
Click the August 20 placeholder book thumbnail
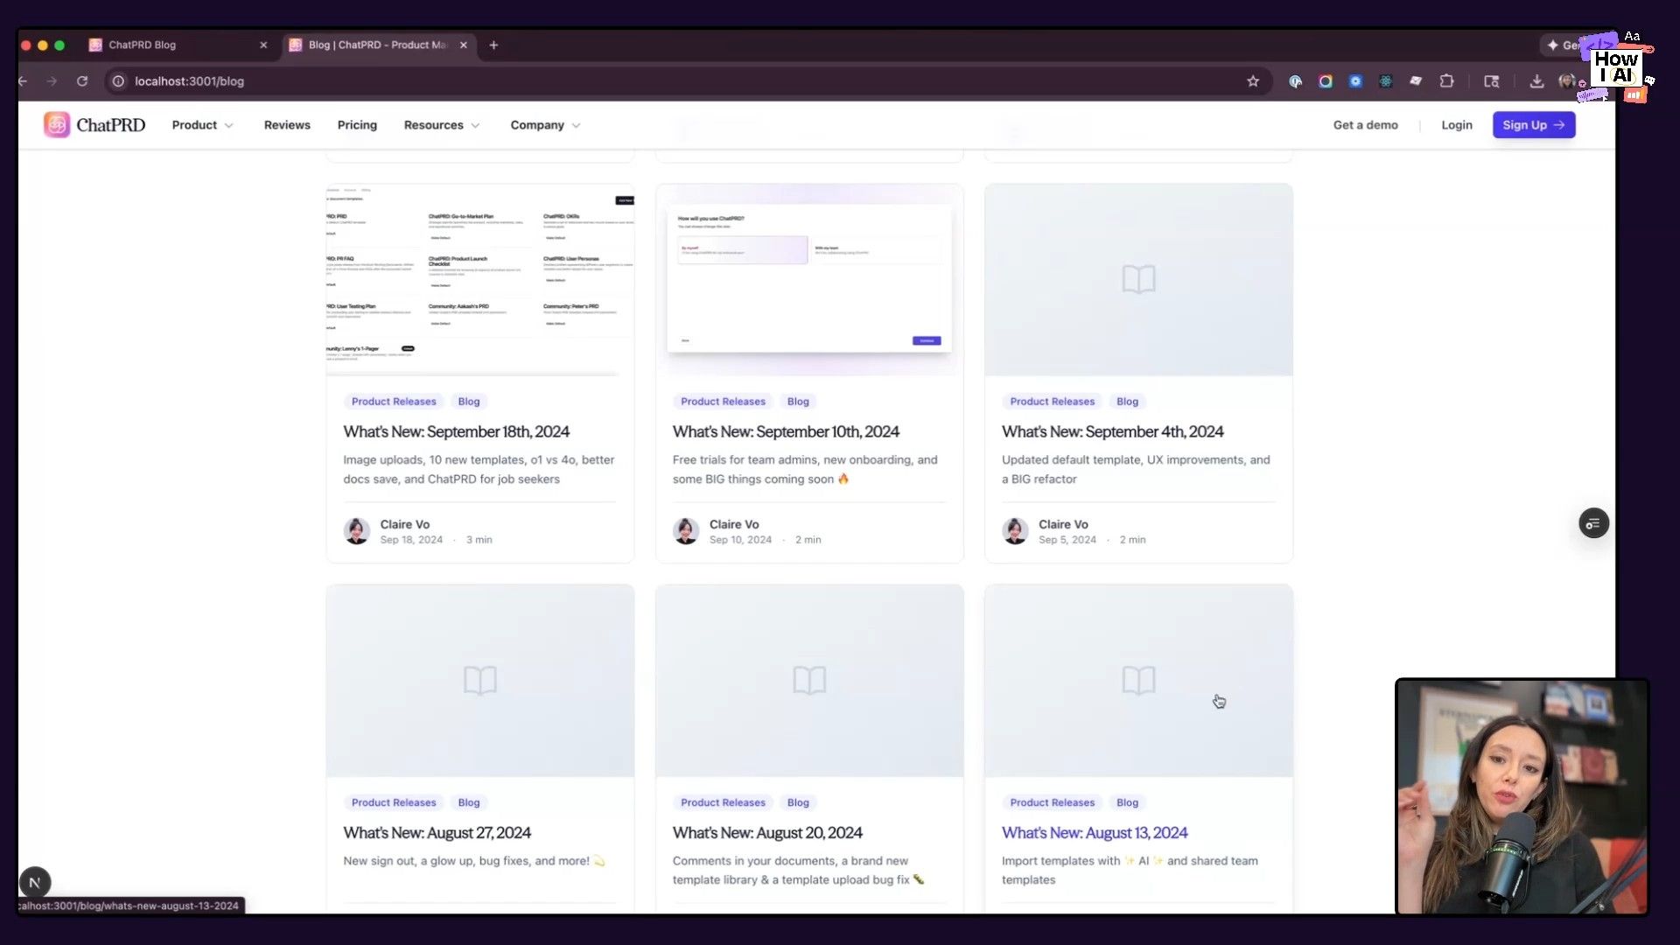point(809,681)
